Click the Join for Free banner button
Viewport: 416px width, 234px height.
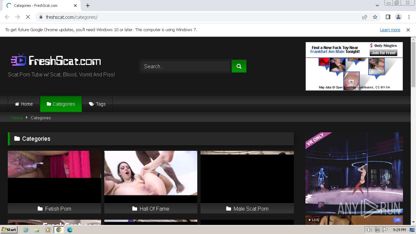pyautogui.click(x=383, y=53)
